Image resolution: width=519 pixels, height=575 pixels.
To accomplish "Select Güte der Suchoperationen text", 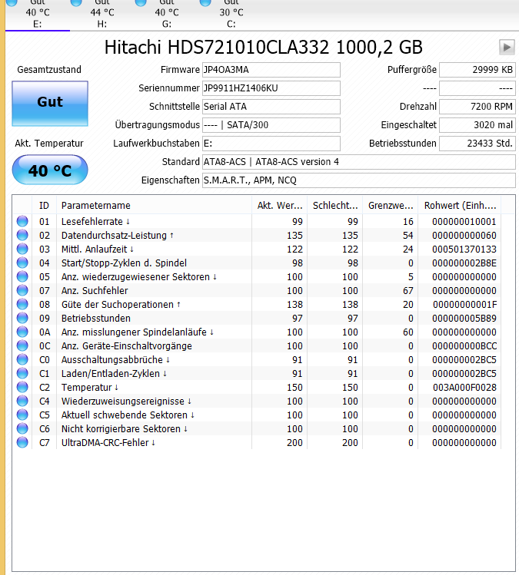I will click(x=121, y=304).
